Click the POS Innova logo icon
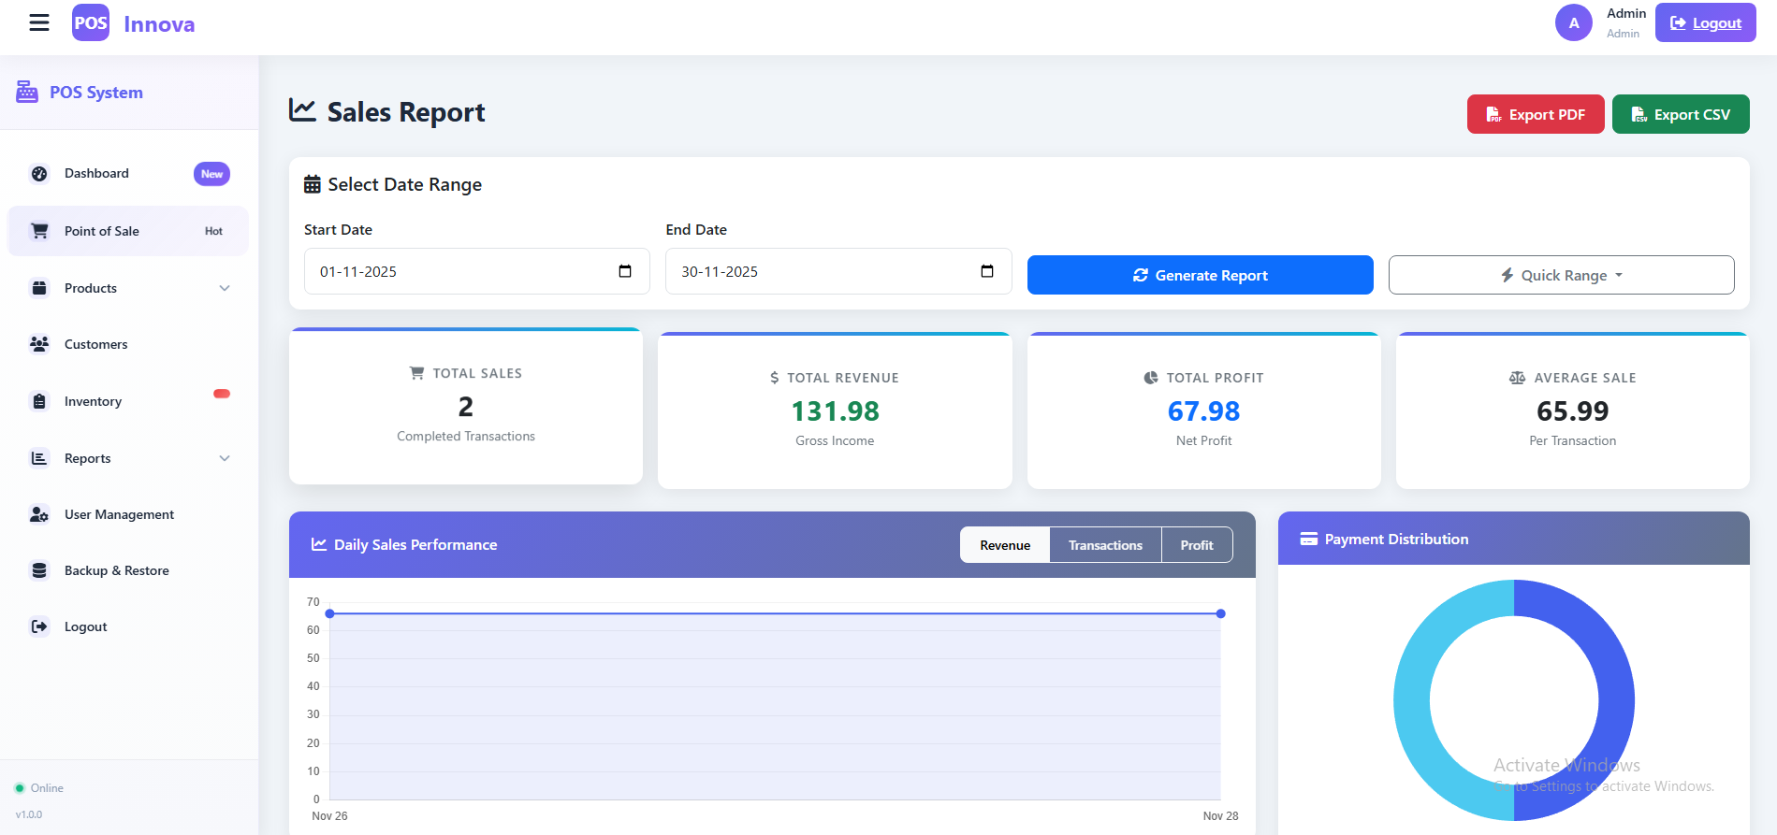 pos(91,23)
